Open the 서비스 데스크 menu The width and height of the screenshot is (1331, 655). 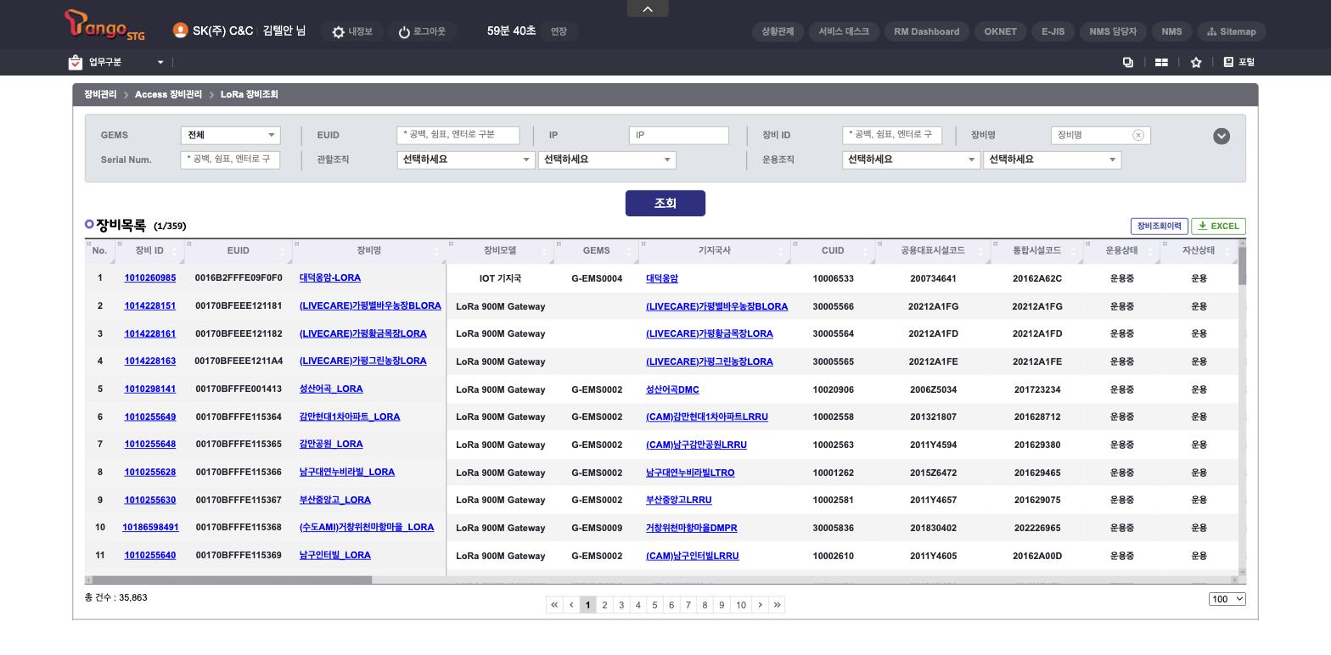pyautogui.click(x=844, y=31)
